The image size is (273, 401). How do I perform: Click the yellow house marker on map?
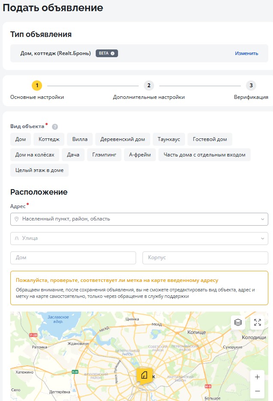tap(144, 375)
